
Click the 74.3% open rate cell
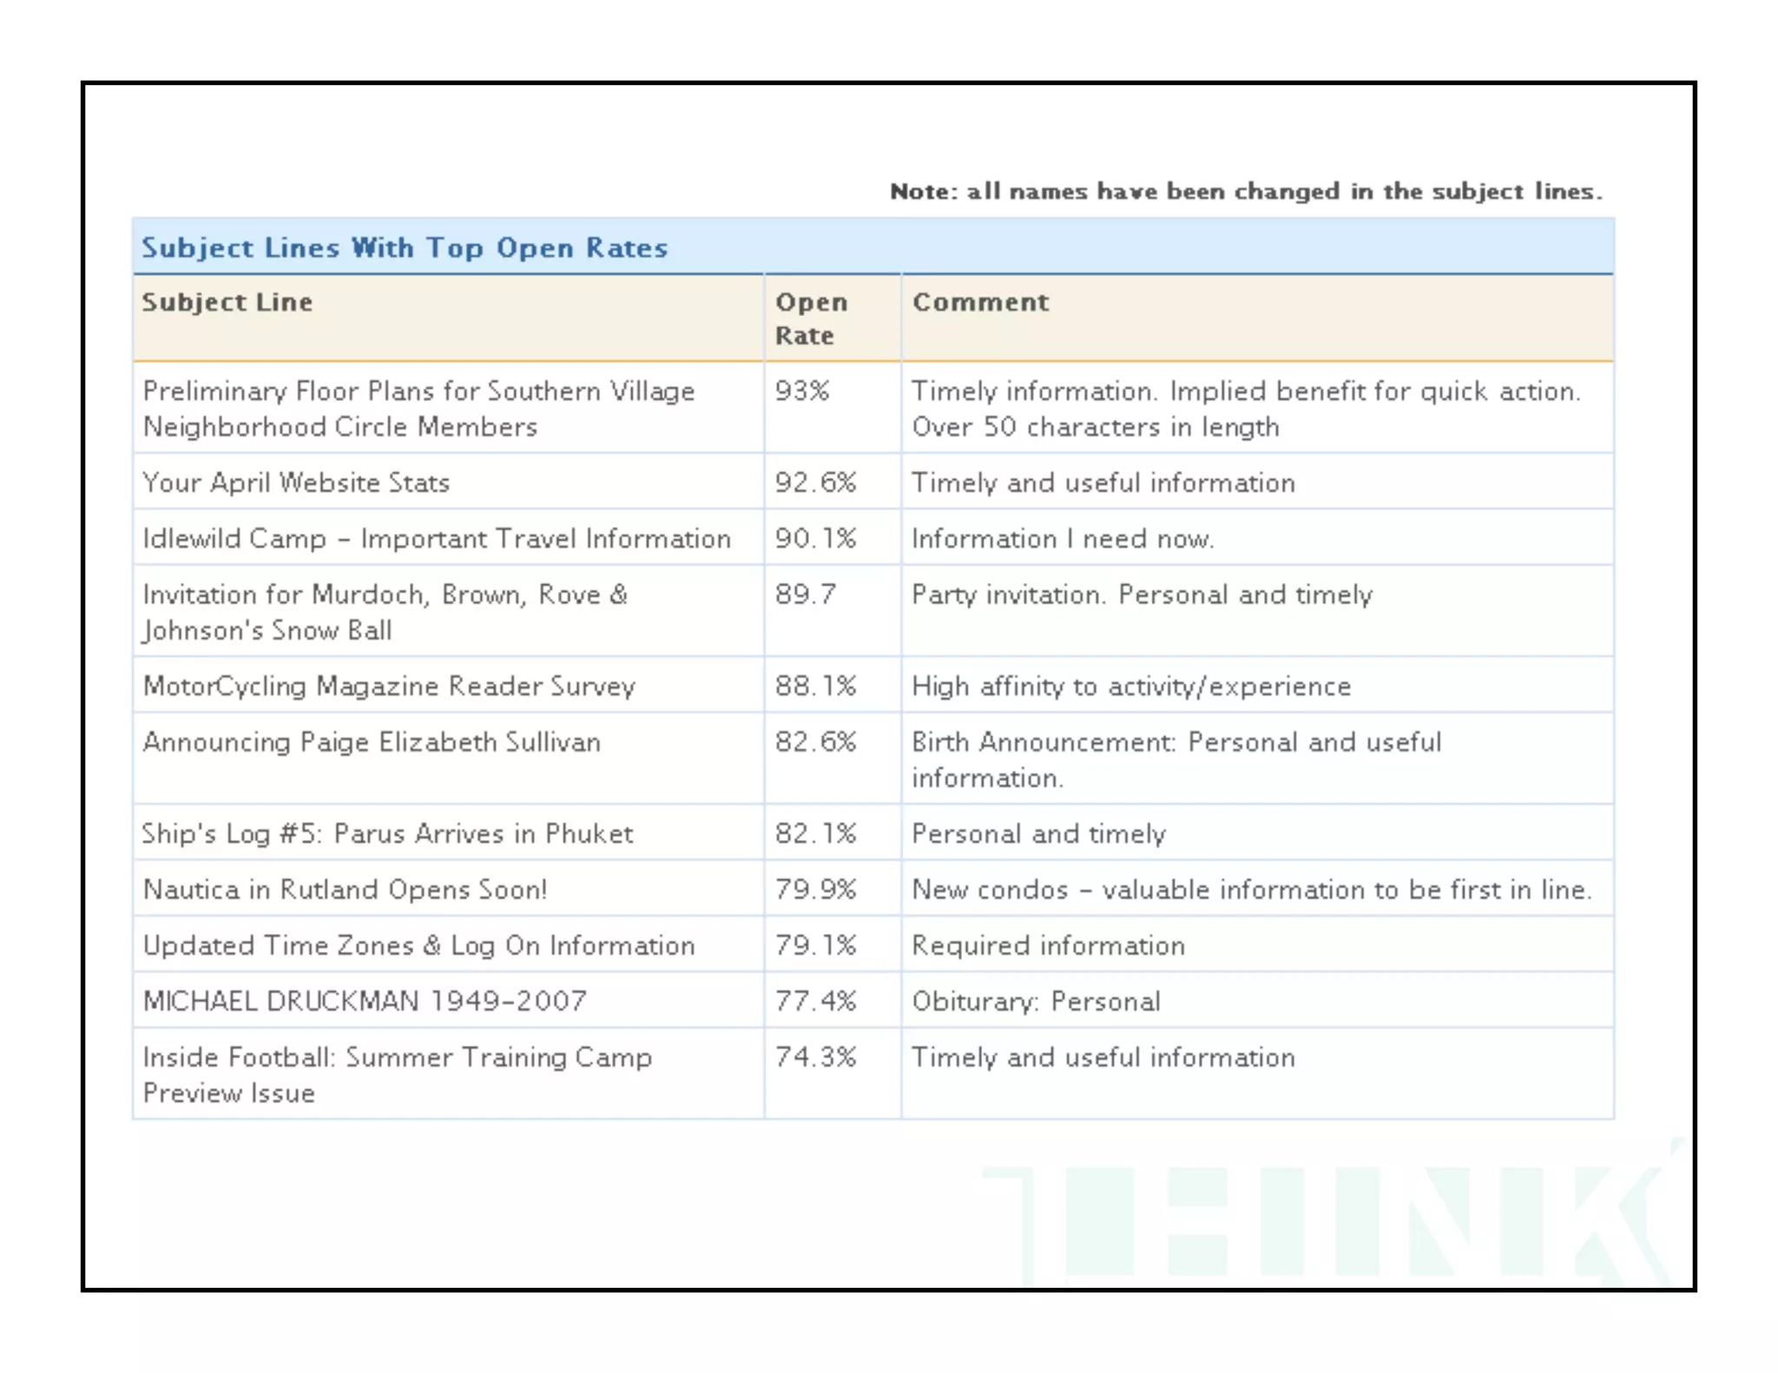tap(815, 1057)
